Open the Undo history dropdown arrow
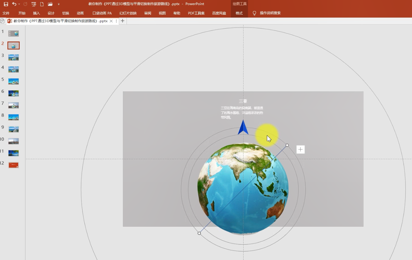Viewport: 412px width, 260px height. pos(19,4)
